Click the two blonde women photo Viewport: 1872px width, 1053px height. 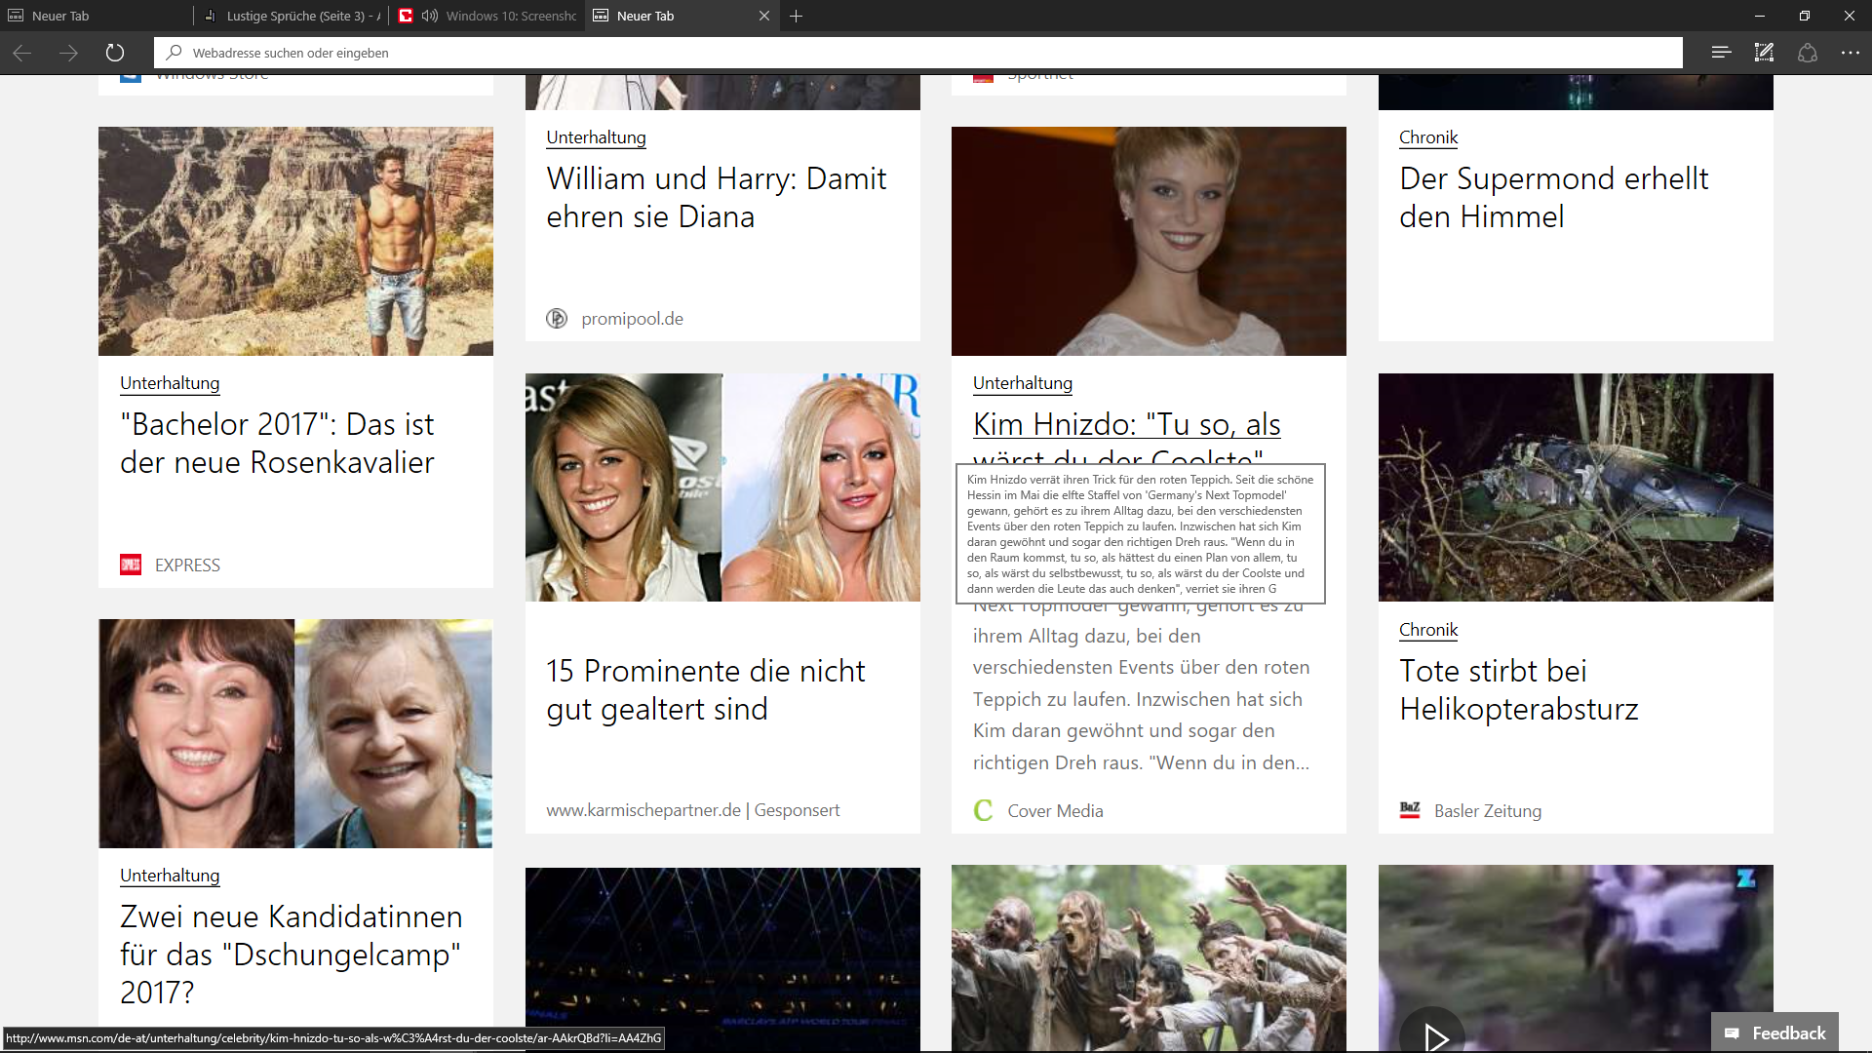[x=722, y=487]
